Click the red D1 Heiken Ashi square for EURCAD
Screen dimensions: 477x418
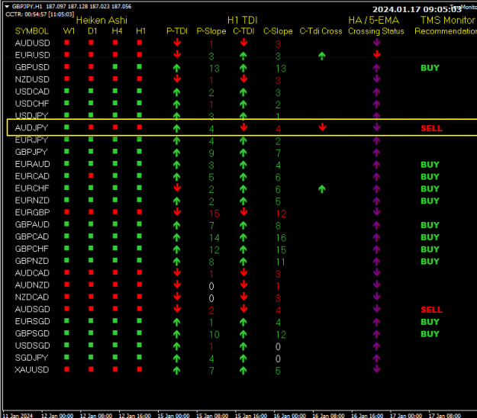[91, 175]
